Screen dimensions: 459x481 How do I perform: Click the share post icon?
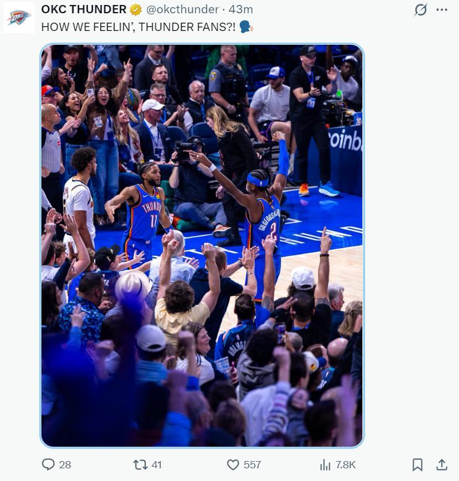(x=442, y=464)
